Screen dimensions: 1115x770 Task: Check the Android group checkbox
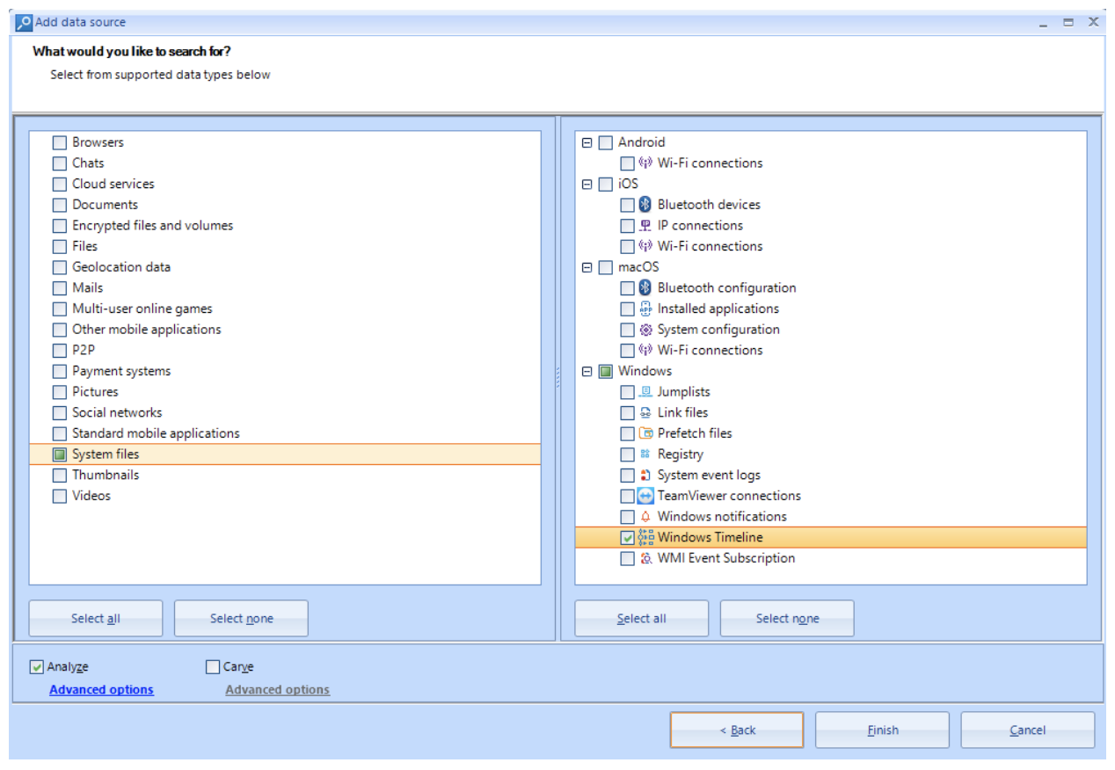pyautogui.click(x=606, y=142)
